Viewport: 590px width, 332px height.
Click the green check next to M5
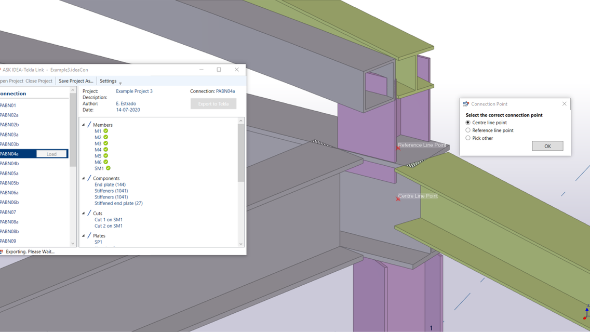tap(106, 156)
